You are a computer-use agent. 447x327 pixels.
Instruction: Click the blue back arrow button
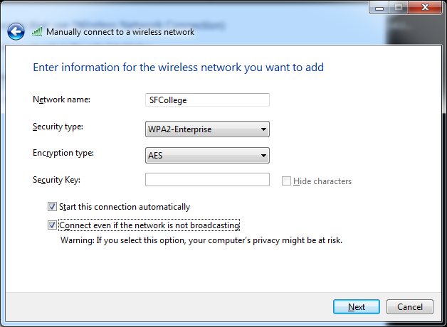(x=16, y=32)
